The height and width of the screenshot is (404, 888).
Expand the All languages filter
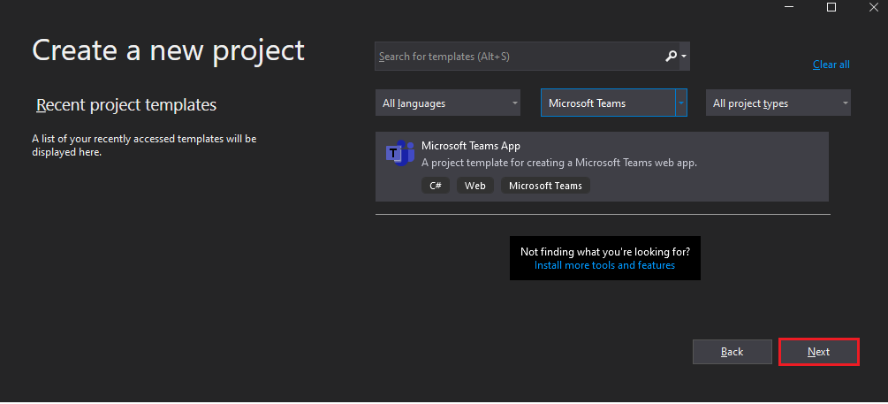(x=447, y=103)
